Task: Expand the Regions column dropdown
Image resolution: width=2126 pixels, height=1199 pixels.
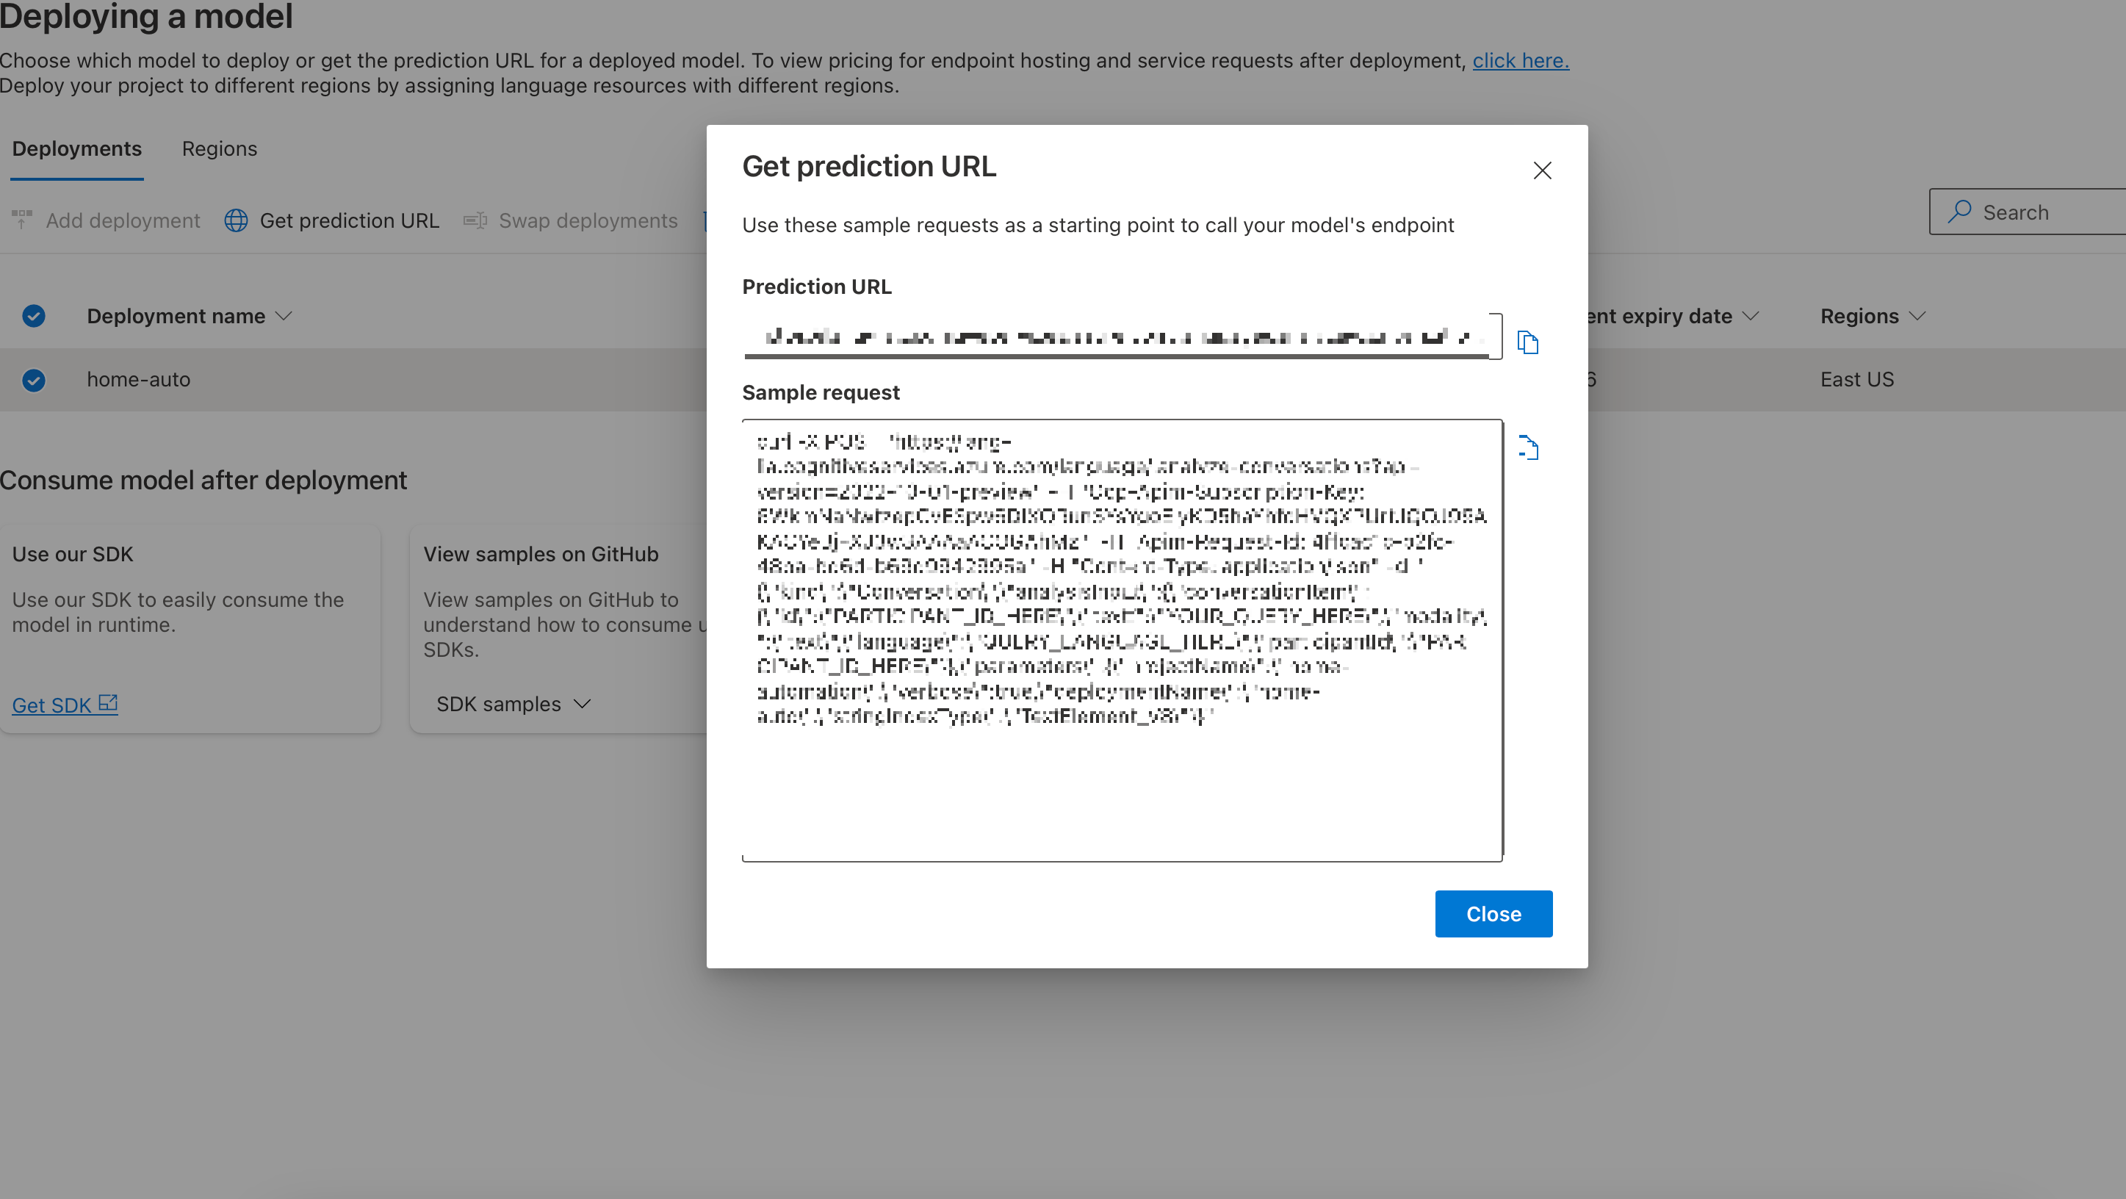Action: point(1918,316)
